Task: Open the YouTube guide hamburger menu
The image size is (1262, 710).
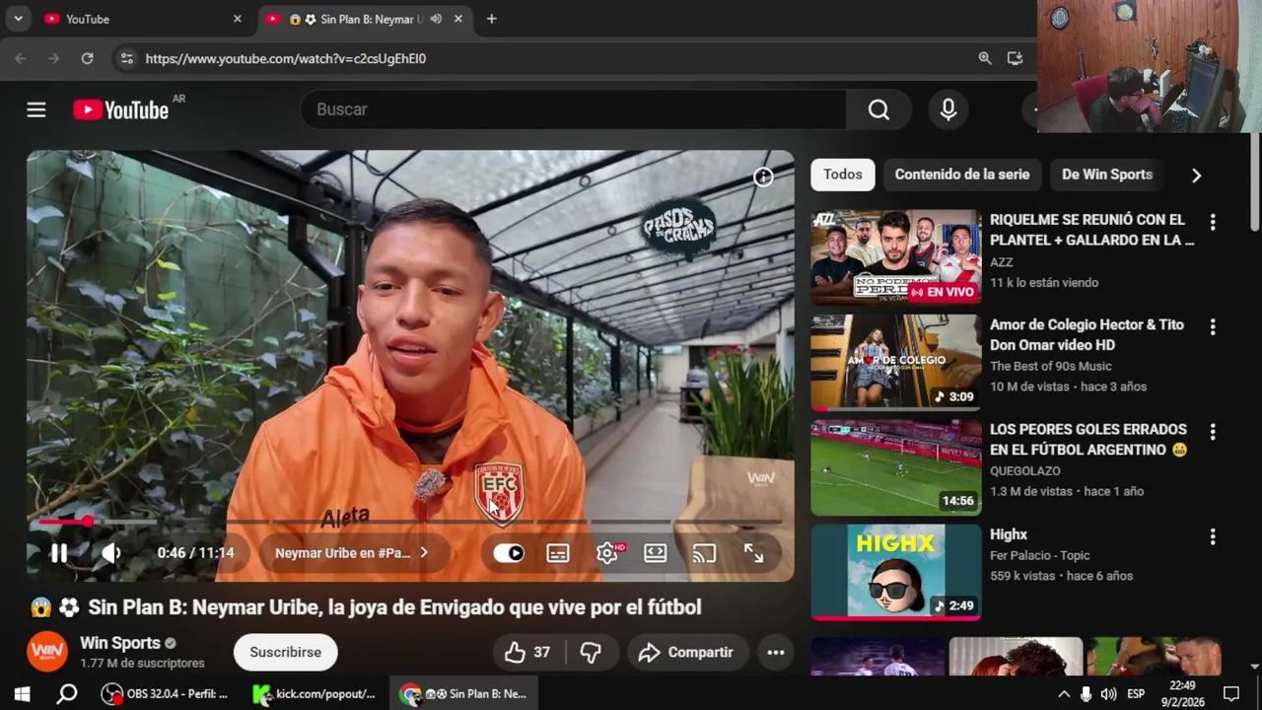Action: pyautogui.click(x=36, y=109)
